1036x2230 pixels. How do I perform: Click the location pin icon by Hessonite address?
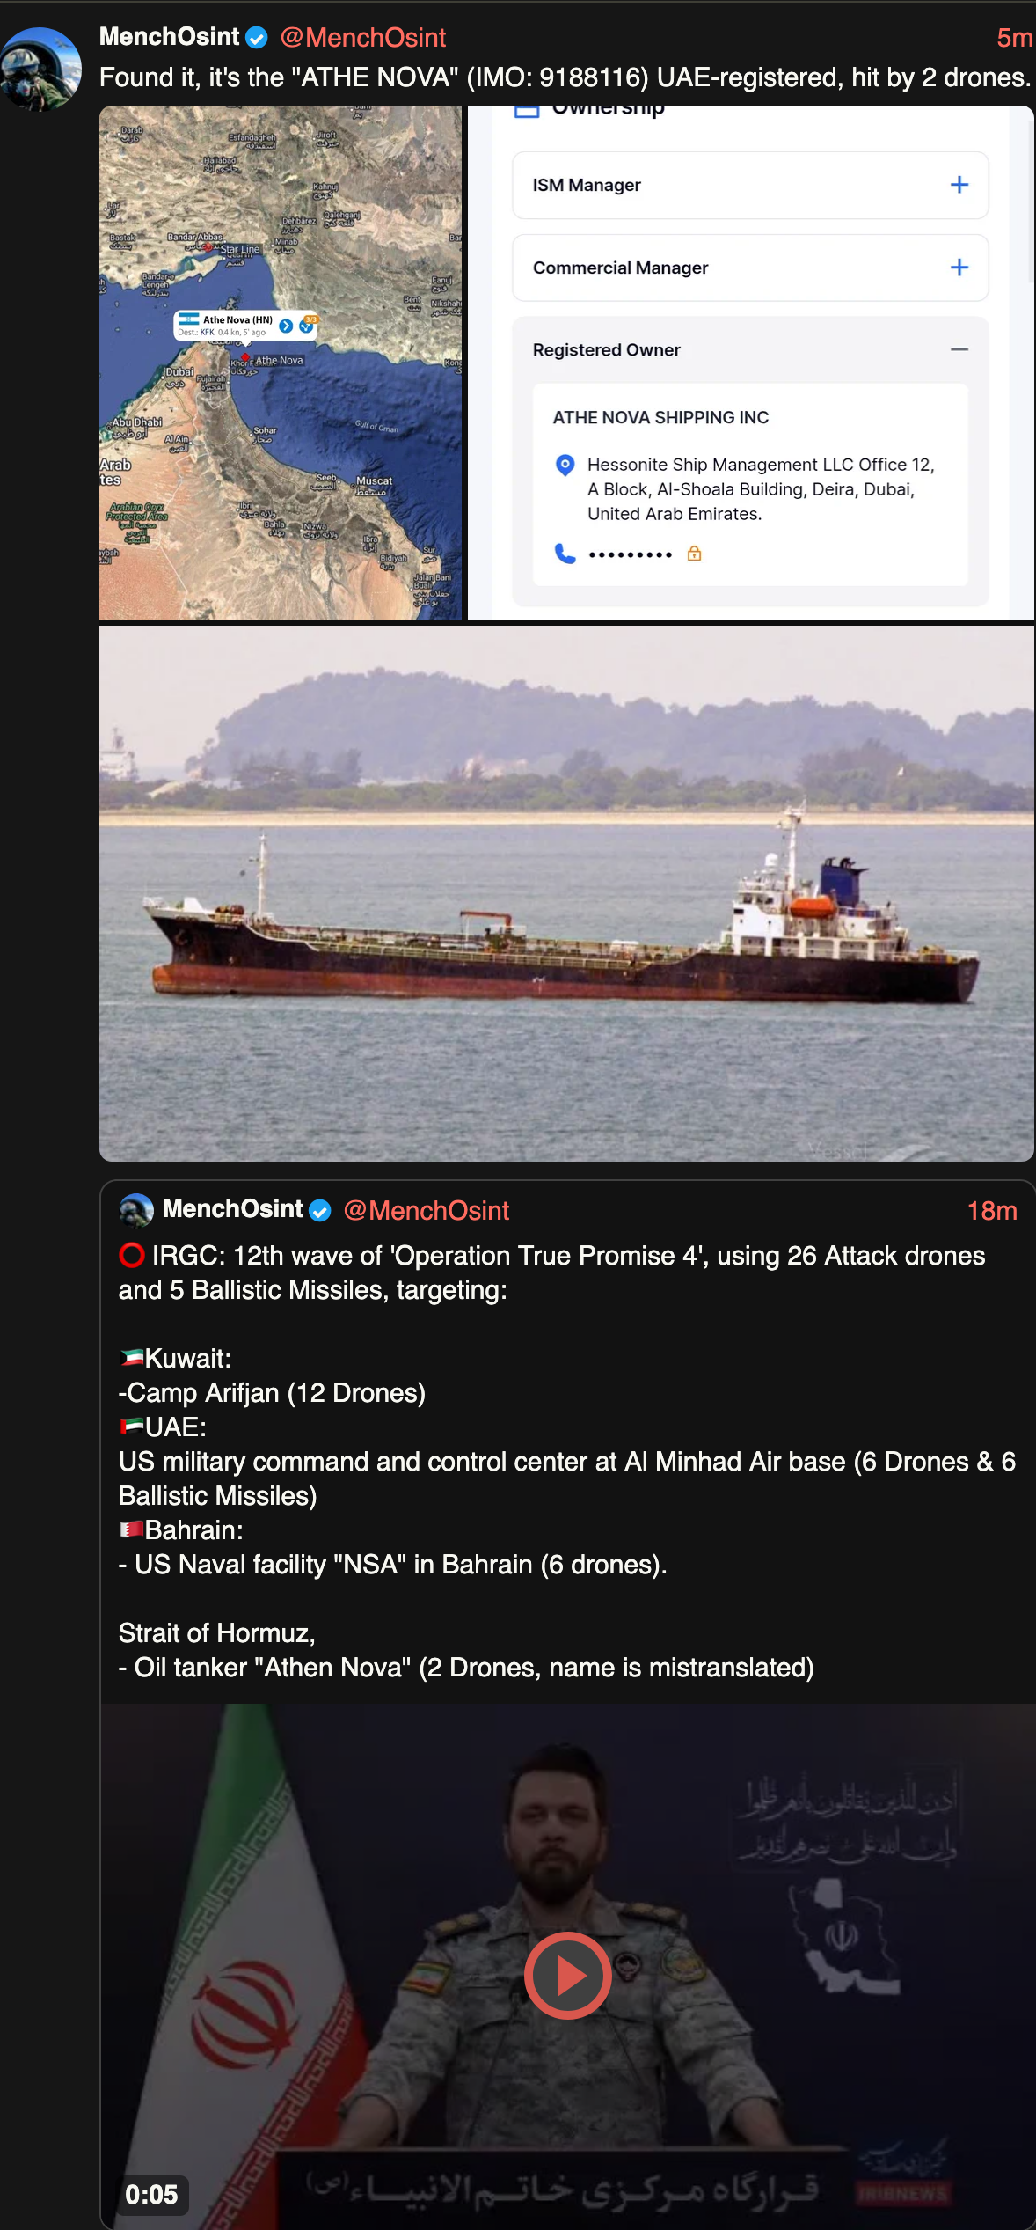(x=565, y=465)
